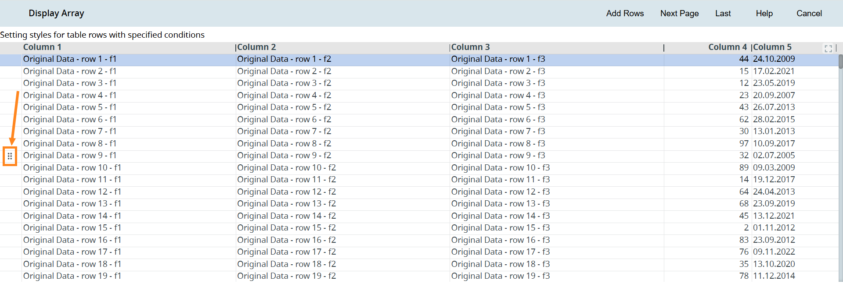
Task: Go to Next Page
Action: (x=679, y=14)
